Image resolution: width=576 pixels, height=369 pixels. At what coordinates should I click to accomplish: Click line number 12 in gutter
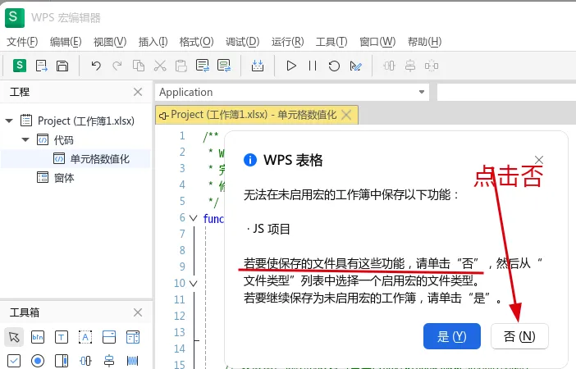[x=179, y=317]
